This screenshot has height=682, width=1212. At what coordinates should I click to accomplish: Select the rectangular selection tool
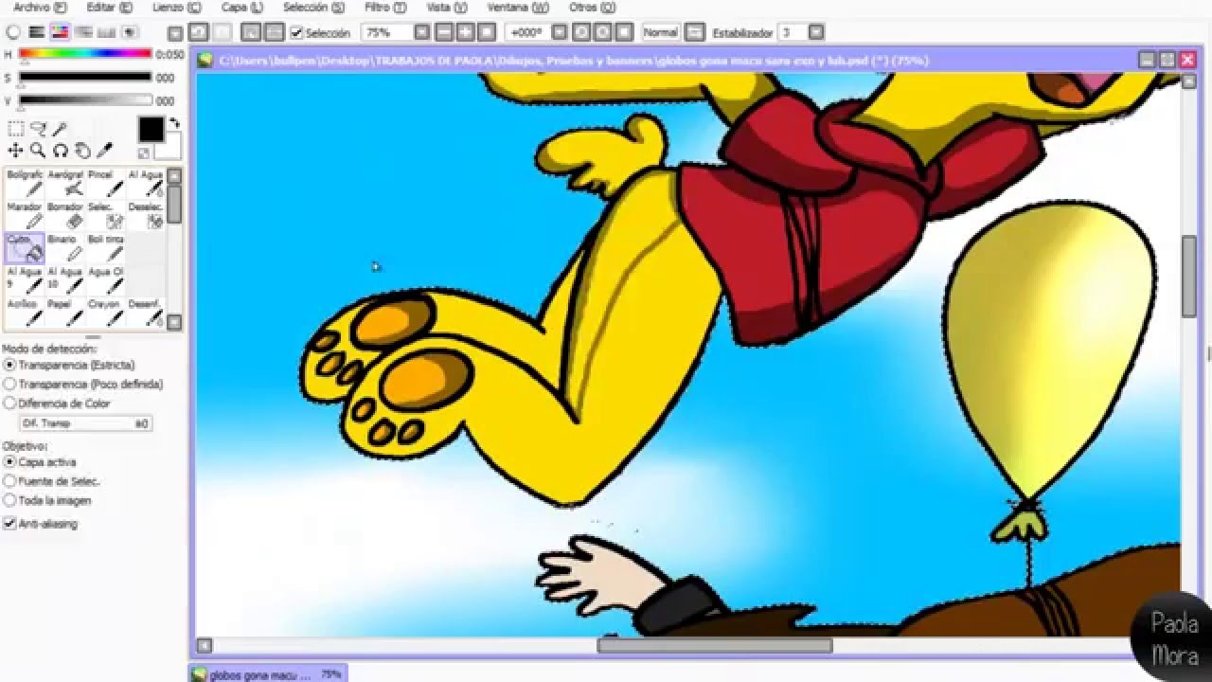[16, 129]
